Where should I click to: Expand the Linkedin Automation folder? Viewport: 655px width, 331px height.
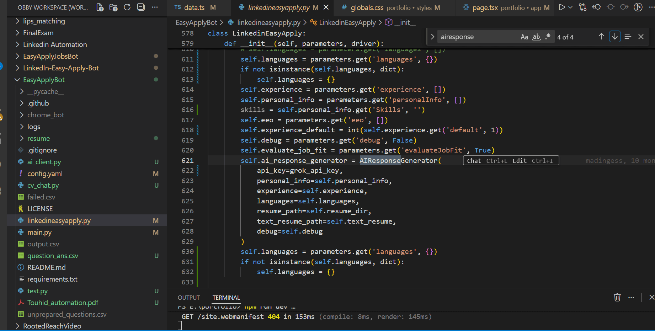55,44
